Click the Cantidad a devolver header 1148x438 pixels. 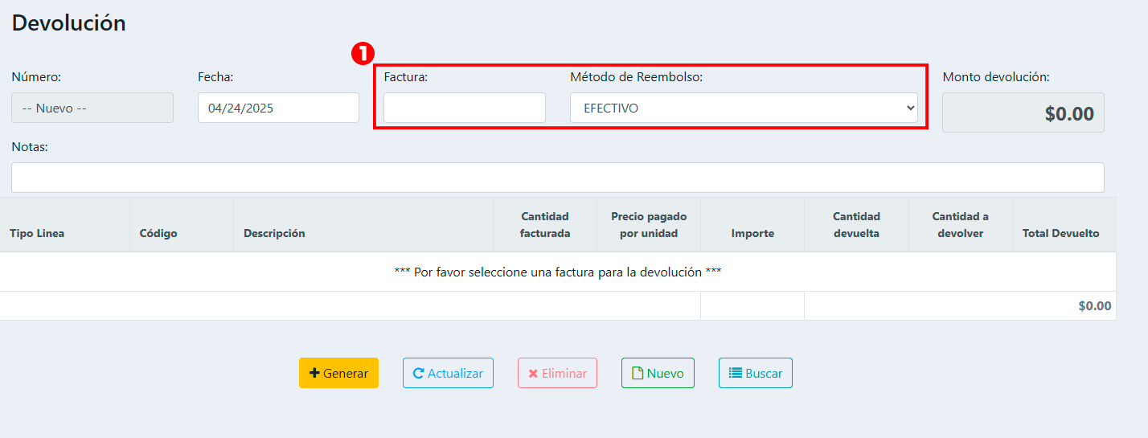(960, 225)
